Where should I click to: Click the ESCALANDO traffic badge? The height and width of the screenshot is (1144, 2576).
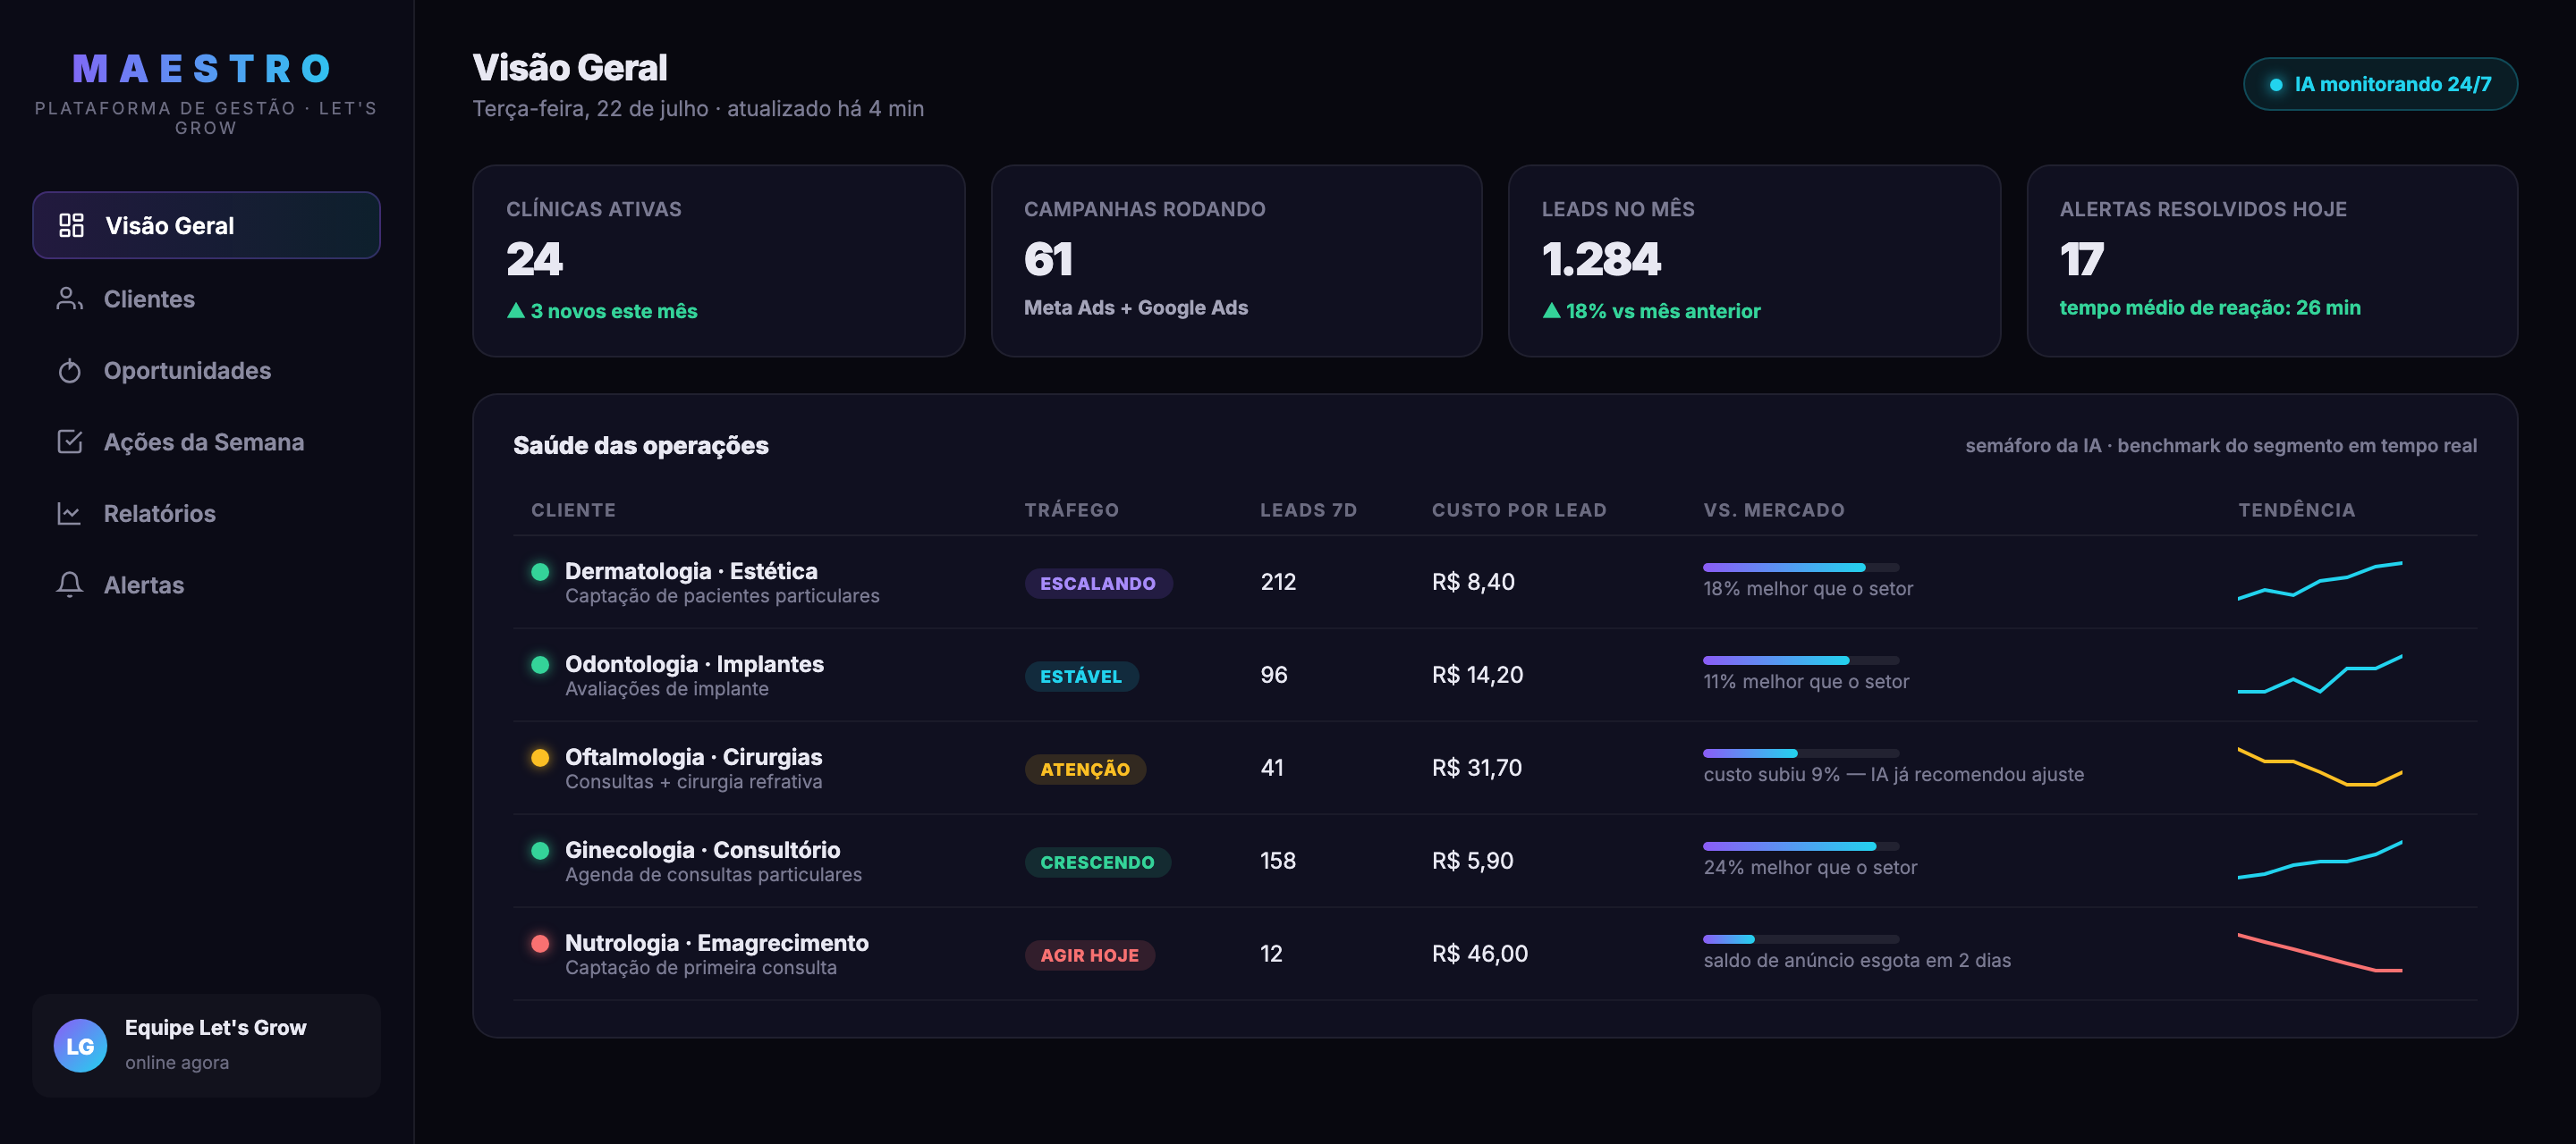[x=1098, y=584]
